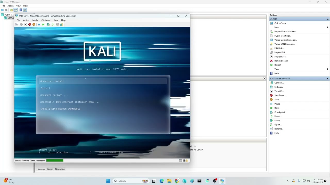The height and width of the screenshot is (185, 330).
Task: Collapse the checkpoints pane chevron
Action: point(264,78)
